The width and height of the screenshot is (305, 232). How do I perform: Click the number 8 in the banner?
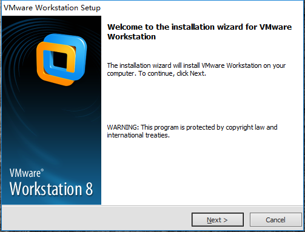coord(89,189)
